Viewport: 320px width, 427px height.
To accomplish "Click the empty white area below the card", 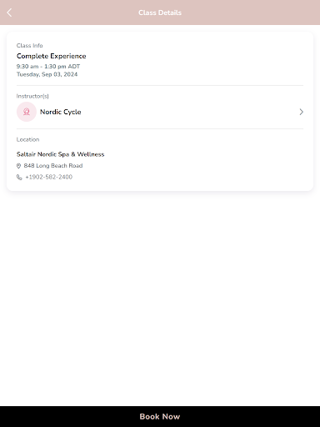I will pos(160,298).
